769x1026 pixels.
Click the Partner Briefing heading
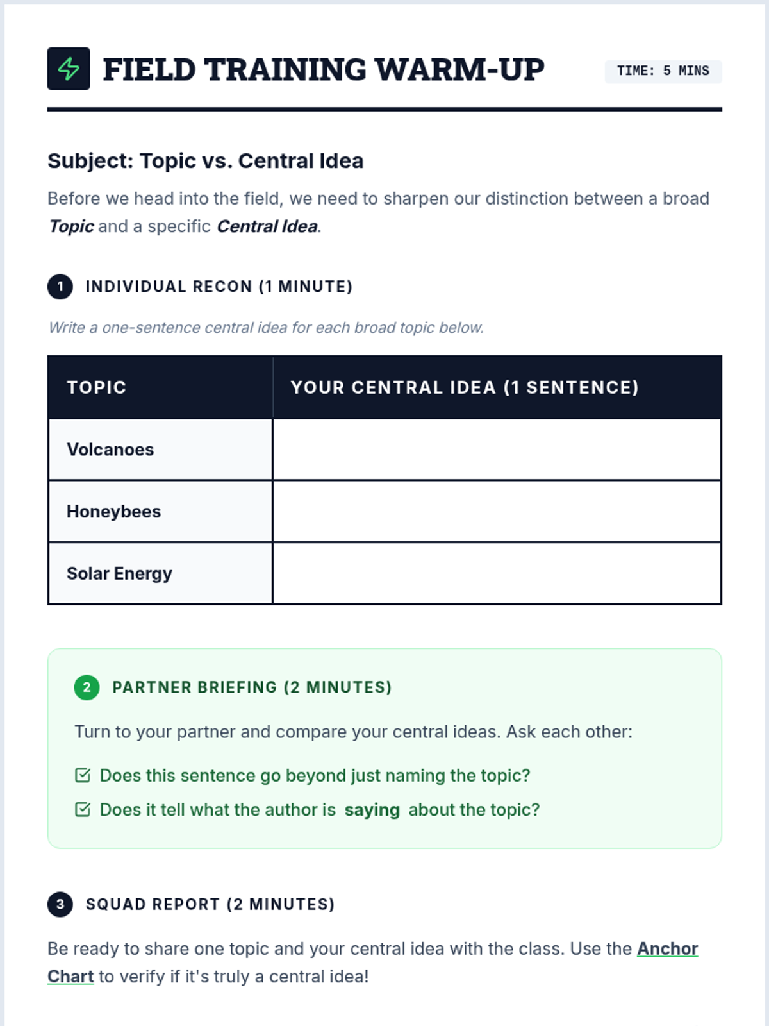[x=252, y=687]
